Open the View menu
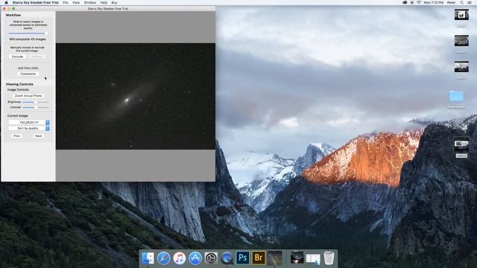Image resolution: width=477 pixels, height=268 pixels. point(76,2)
